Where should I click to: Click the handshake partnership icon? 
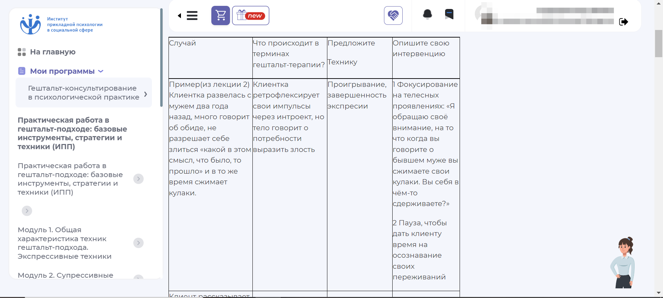pyautogui.click(x=393, y=16)
